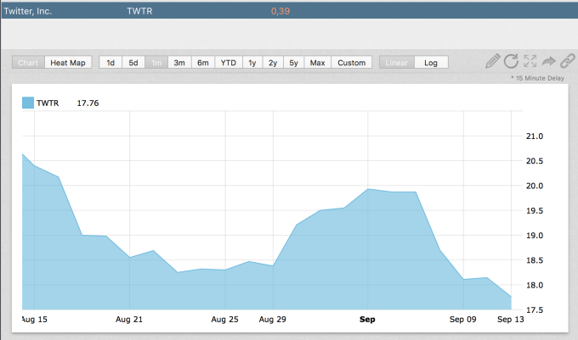Choose the 3m time range
The height and width of the screenshot is (340, 578).
click(x=179, y=63)
